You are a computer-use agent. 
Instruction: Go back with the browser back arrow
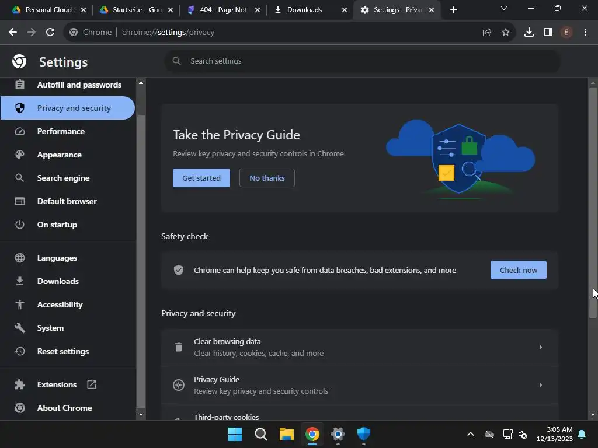click(x=13, y=33)
